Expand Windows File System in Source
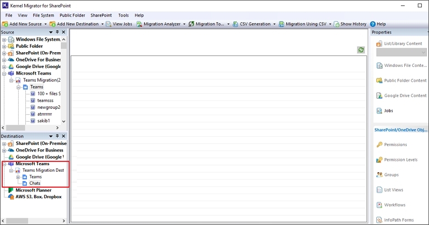 (4, 40)
